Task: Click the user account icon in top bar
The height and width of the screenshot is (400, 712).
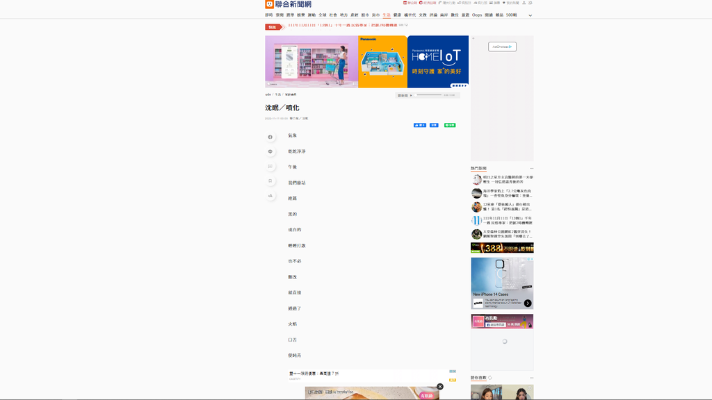Action: pyautogui.click(x=524, y=3)
